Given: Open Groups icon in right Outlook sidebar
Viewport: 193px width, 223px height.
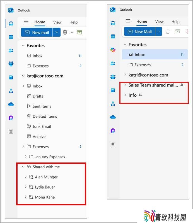Looking at the screenshot, I should coord(113,77).
